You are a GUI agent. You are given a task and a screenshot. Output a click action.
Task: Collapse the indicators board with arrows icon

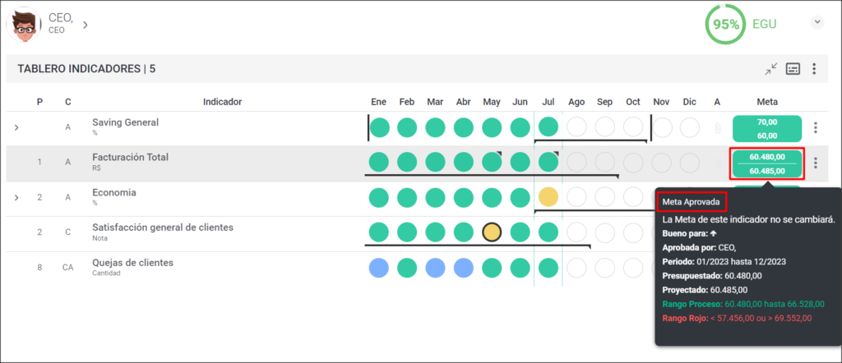point(771,69)
